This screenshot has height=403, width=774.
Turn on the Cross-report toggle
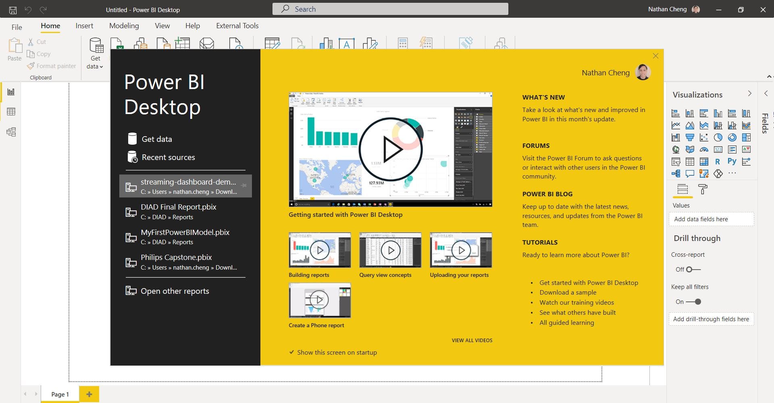(693, 269)
